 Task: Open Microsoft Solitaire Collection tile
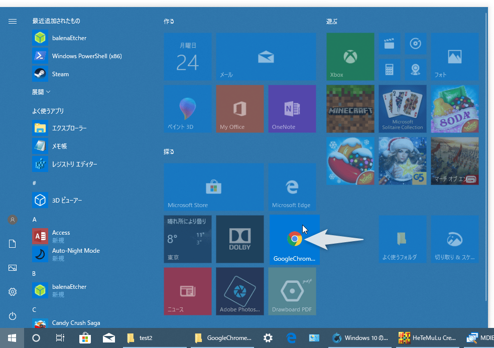click(x=402, y=109)
